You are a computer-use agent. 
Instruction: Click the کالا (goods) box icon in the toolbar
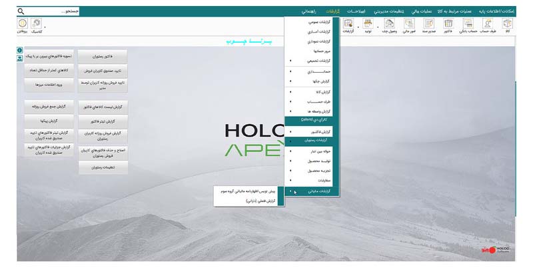tap(507, 24)
